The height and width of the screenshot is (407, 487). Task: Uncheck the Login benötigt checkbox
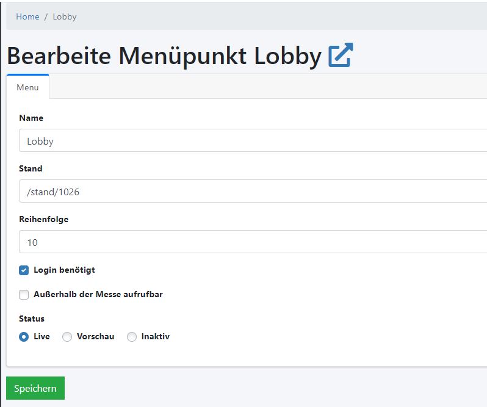click(x=24, y=270)
